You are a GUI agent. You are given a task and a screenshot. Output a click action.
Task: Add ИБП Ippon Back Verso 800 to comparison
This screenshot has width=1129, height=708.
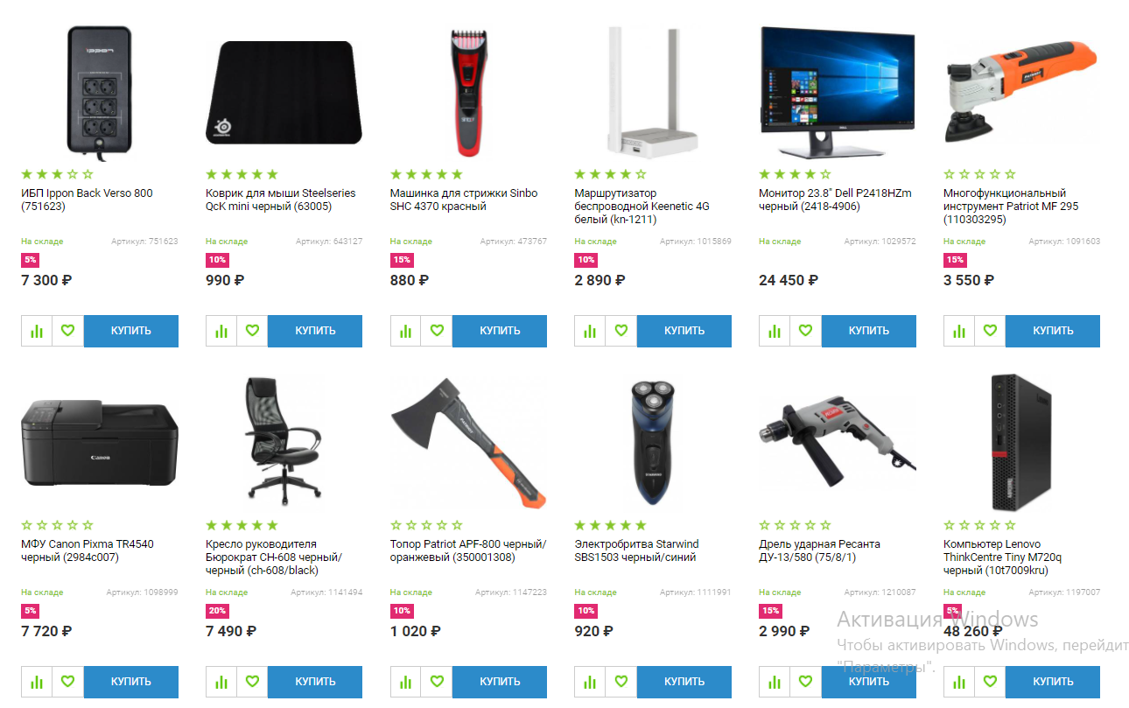pos(37,331)
